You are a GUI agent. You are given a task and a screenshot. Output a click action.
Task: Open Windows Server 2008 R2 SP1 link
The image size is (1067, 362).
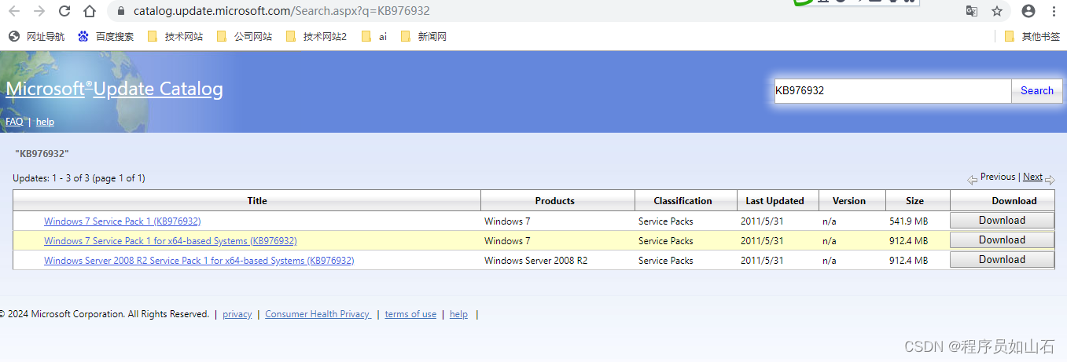click(x=199, y=261)
